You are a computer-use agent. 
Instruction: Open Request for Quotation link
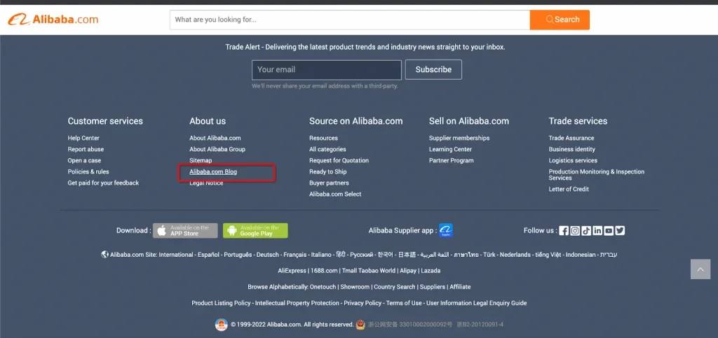[339, 160]
